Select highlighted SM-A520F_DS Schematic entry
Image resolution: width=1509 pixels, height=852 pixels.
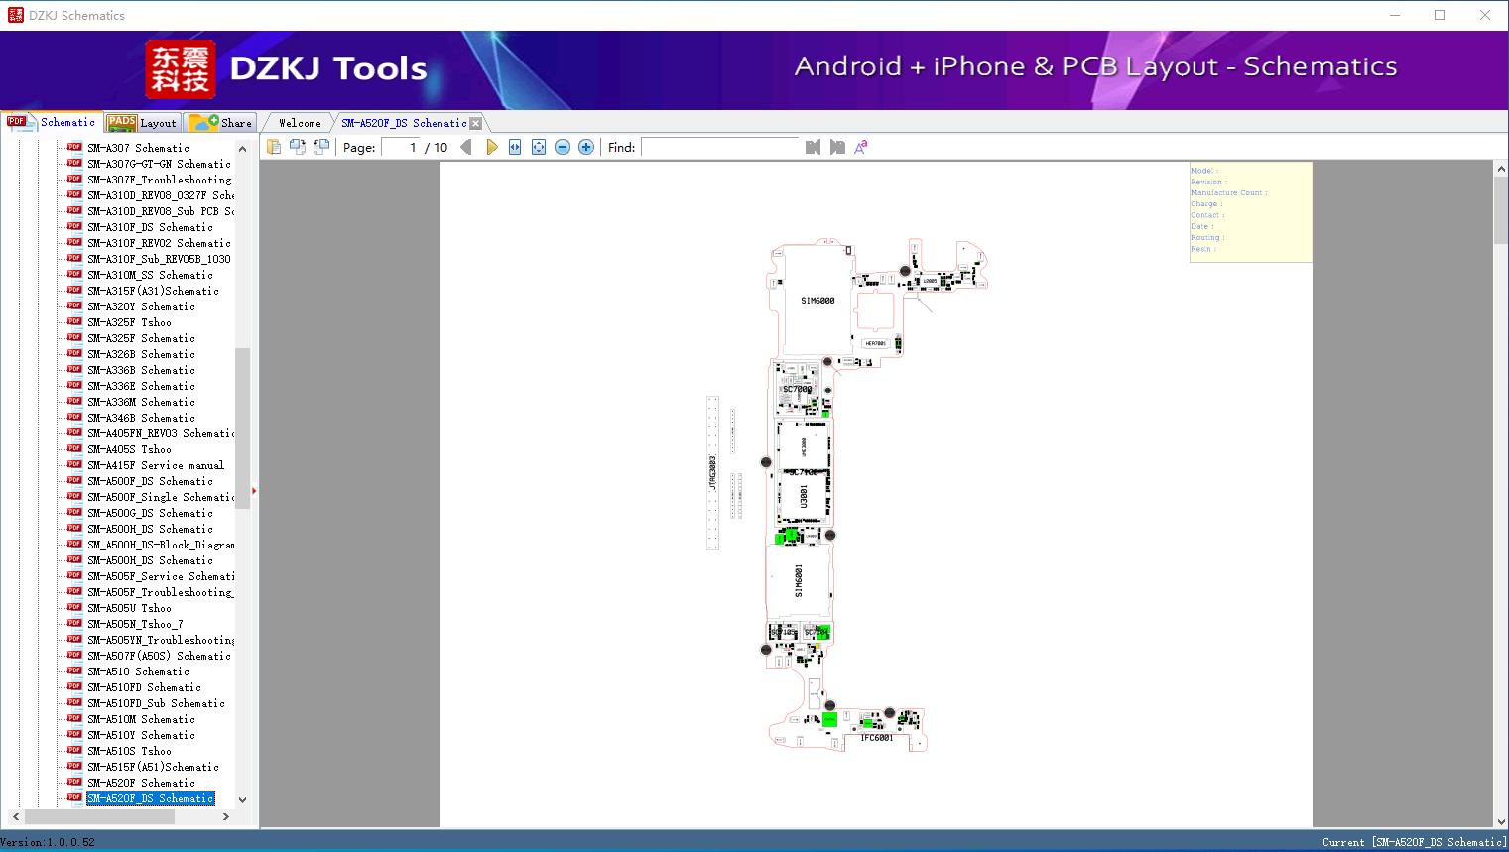150,798
